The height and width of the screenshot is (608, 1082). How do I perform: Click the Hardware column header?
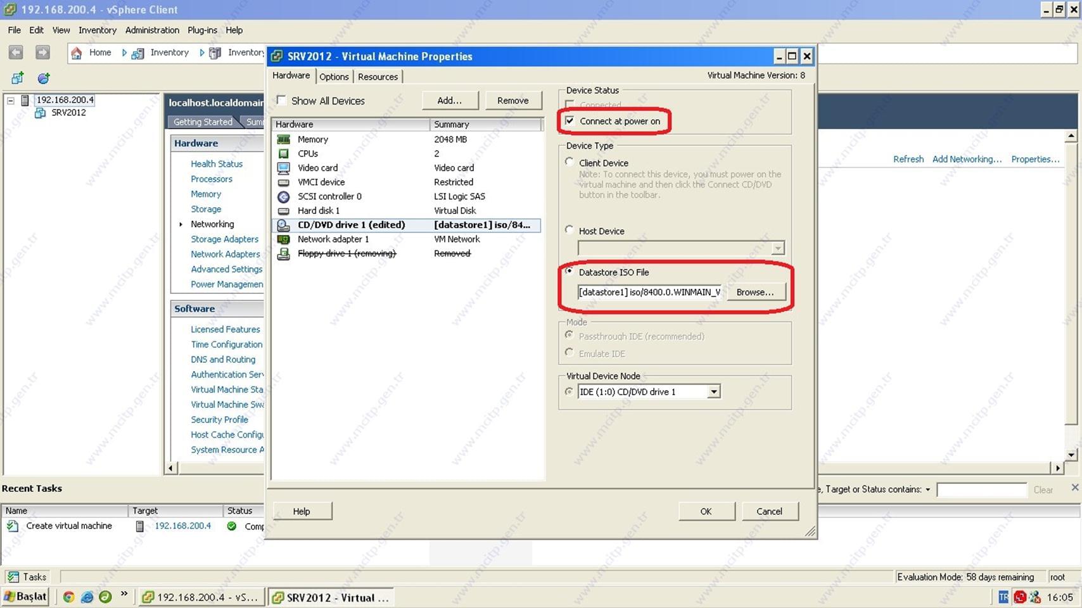(350, 124)
